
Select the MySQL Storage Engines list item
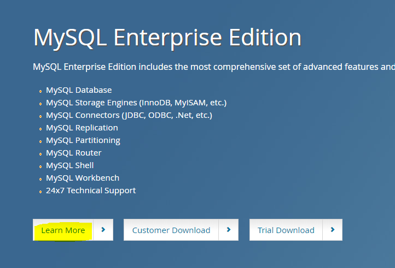point(136,103)
